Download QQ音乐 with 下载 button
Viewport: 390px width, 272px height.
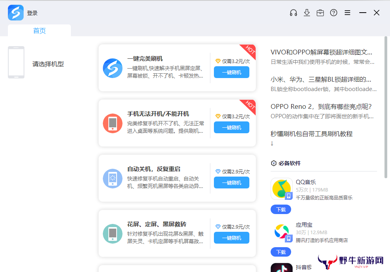(281, 210)
